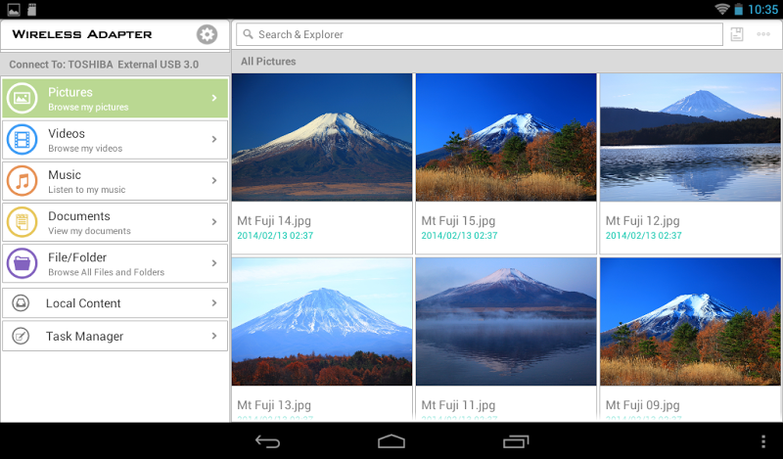The image size is (783, 459).
Task: Tap the picture notification icon in status bar
Action: [14, 9]
